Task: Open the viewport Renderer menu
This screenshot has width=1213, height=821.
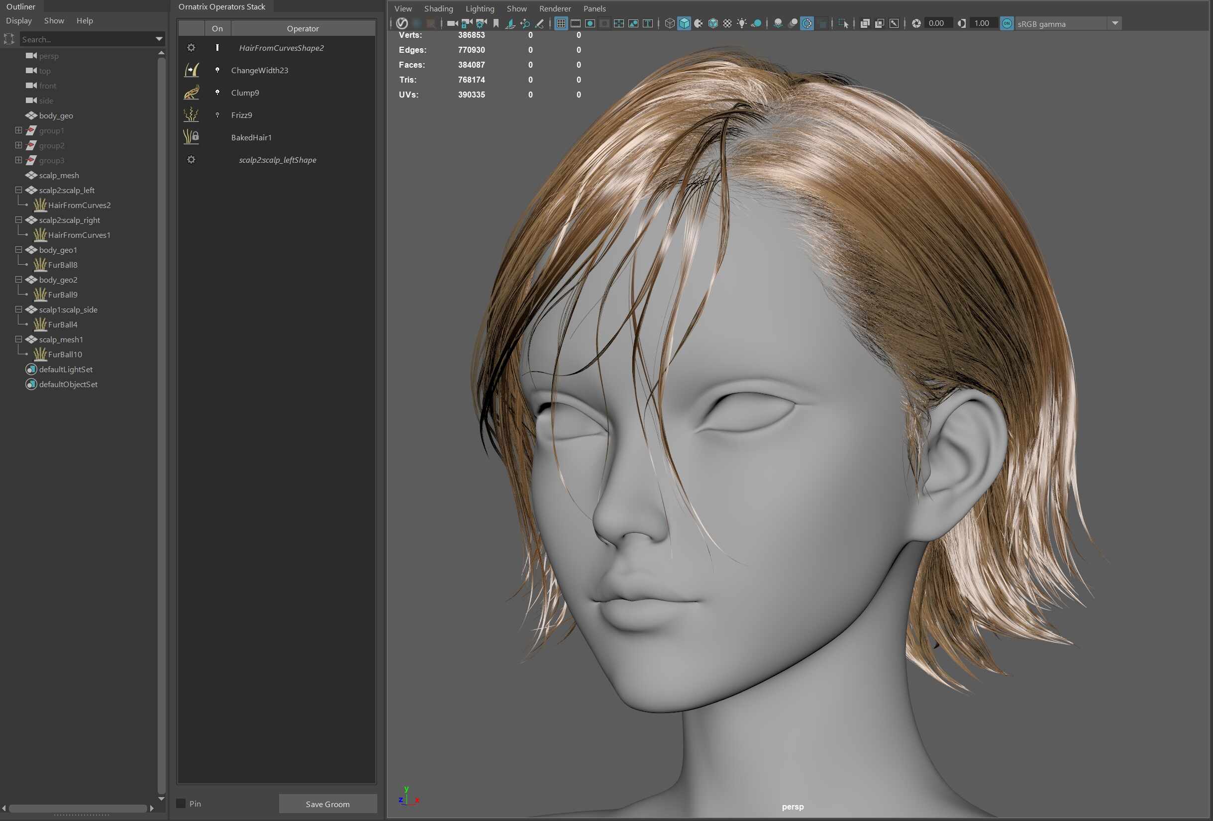Action: click(555, 8)
